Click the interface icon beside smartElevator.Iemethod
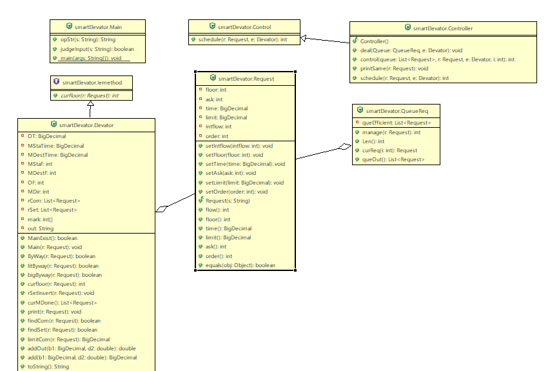Viewport: 550px width, 371px height. (57, 82)
